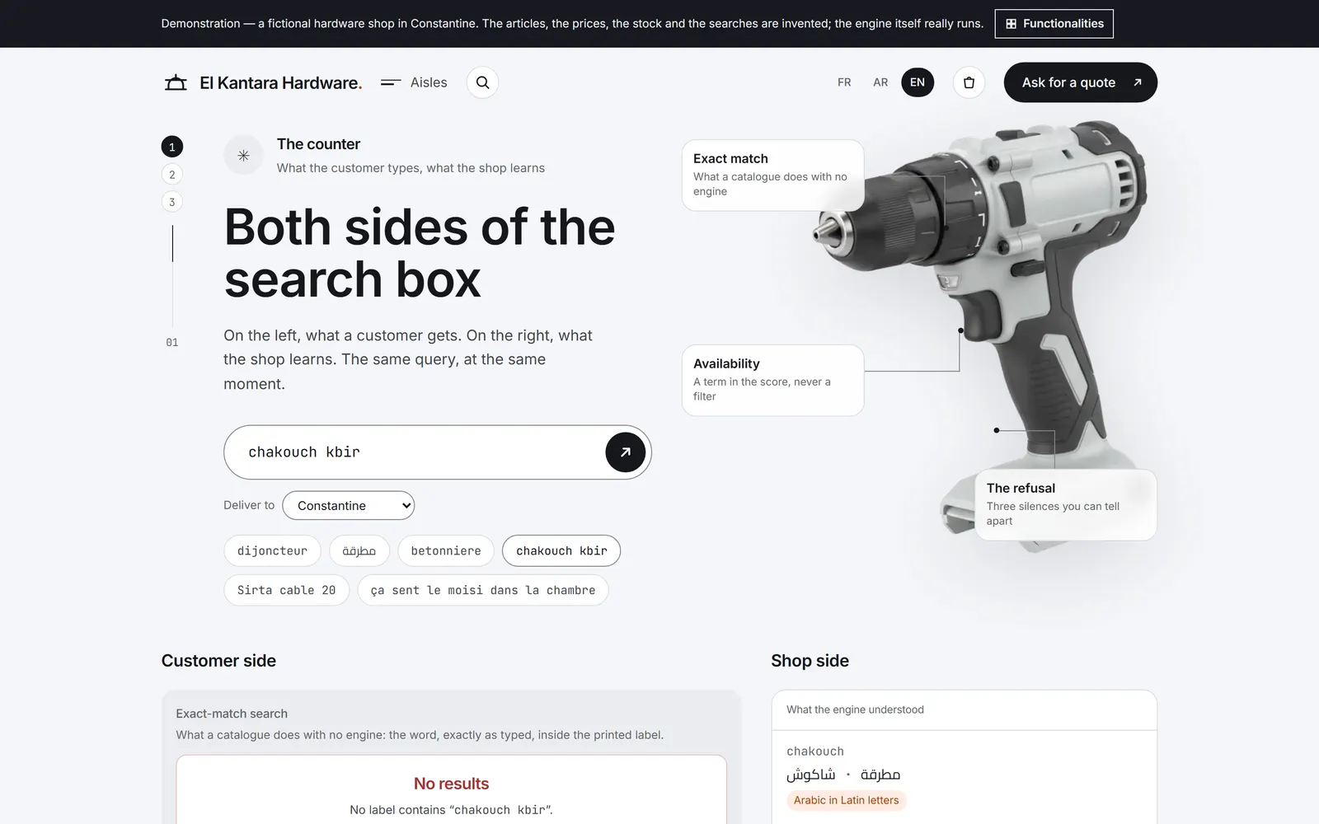This screenshot has width=1319, height=824.
Task: Click the Exact-match search label
Action: click(x=232, y=714)
